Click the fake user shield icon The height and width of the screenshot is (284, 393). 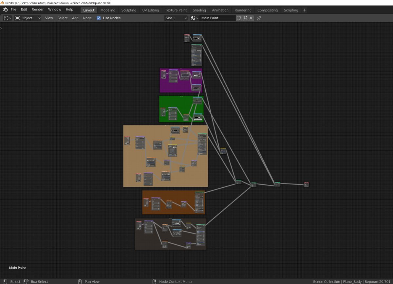239,18
